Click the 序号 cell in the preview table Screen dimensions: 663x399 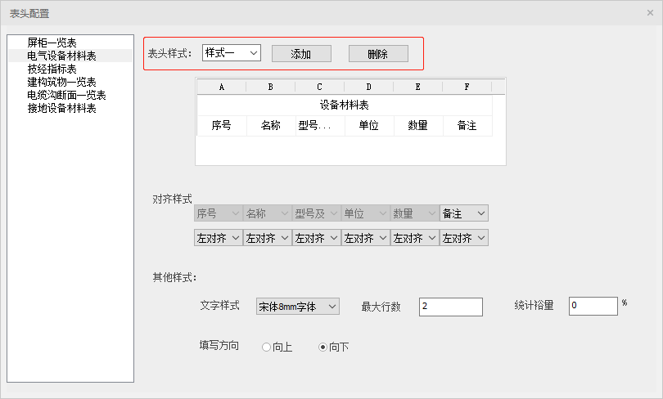tap(222, 125)
